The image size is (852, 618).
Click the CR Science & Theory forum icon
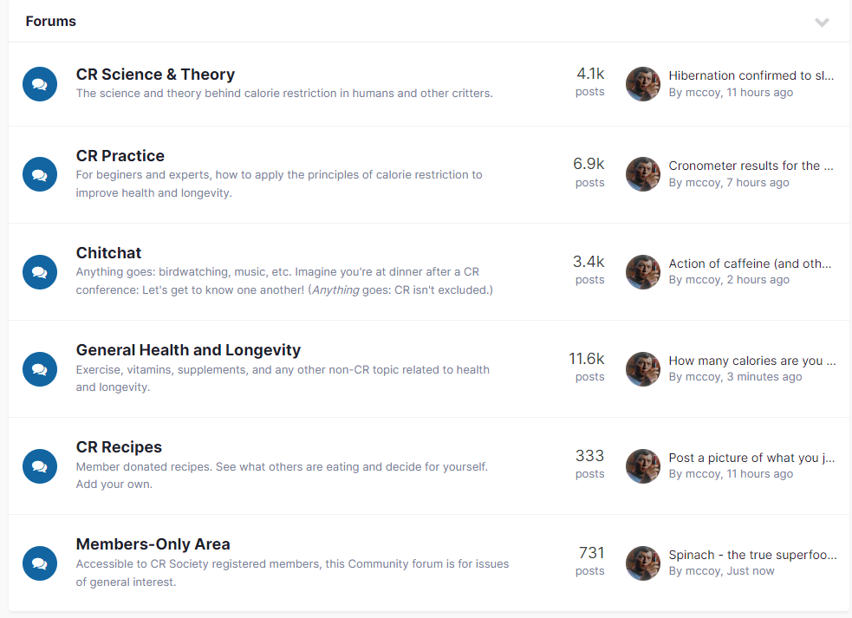point(40,84)
